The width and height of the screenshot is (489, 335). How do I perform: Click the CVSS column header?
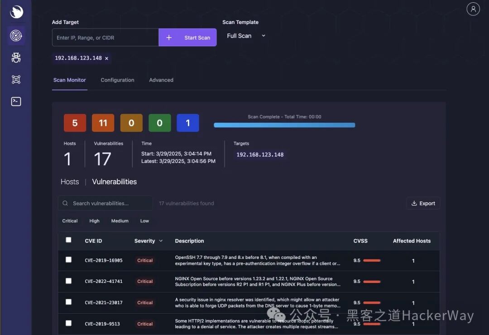tap(360, 241)
